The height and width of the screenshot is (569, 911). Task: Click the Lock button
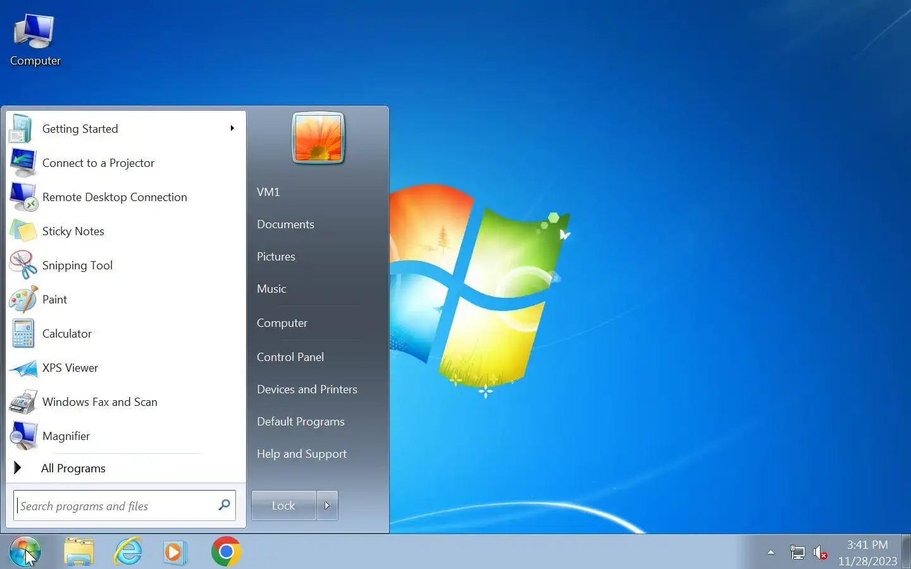tap(283, 506)
